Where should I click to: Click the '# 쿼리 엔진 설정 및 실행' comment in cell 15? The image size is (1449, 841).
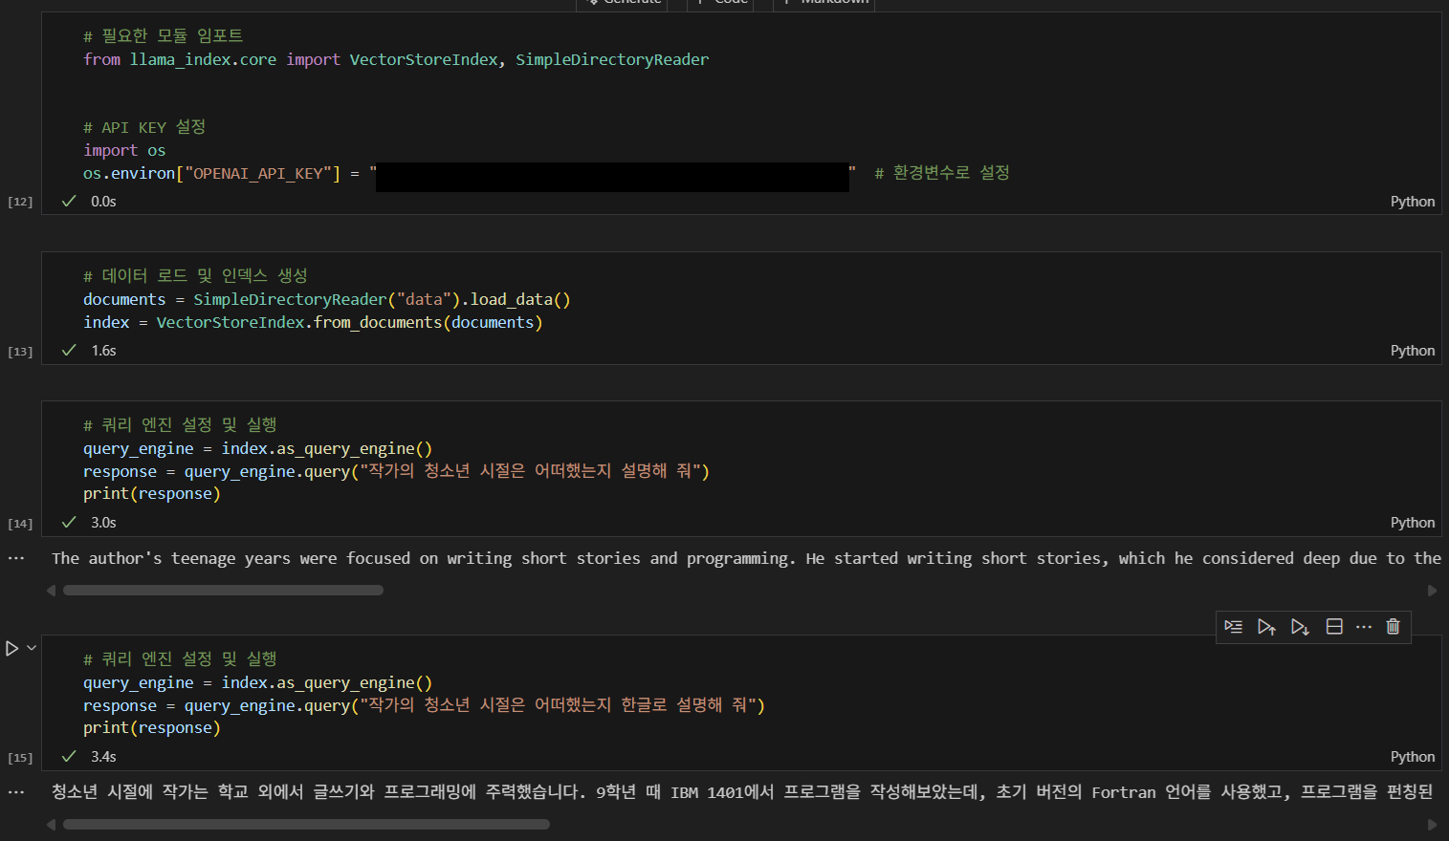click(180, 659)
